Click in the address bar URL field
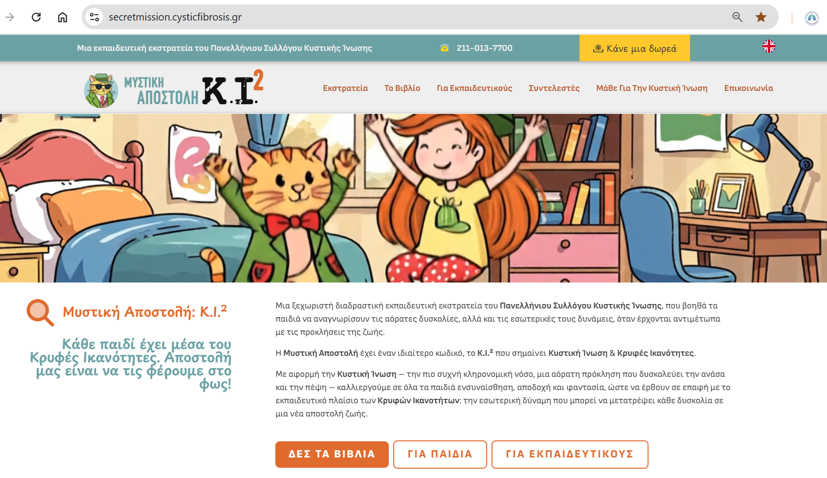 416,17
